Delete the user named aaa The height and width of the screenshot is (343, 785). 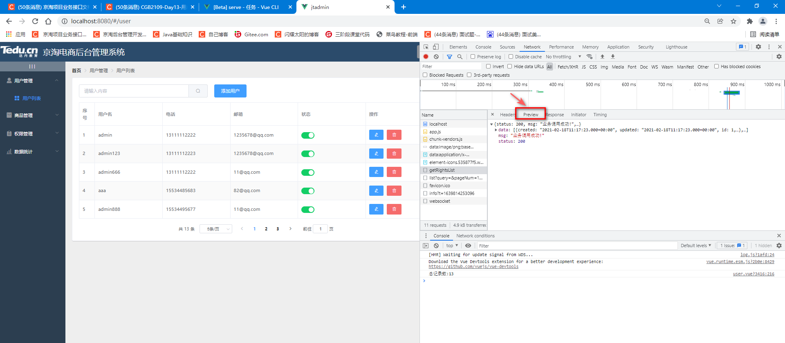coord(394,190)
